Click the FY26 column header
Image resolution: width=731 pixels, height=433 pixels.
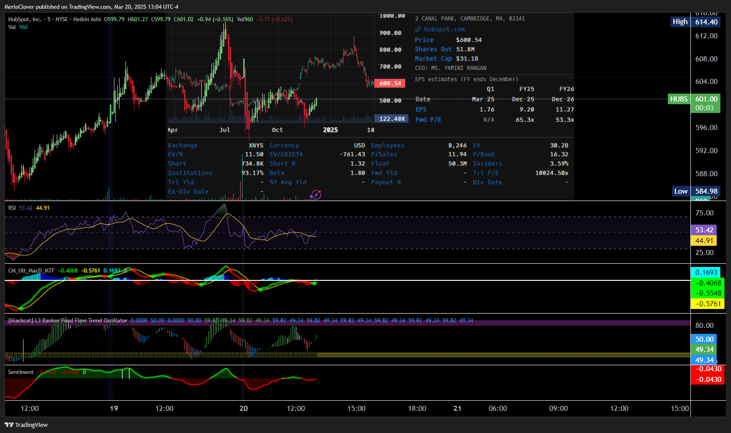click(567, 89)
